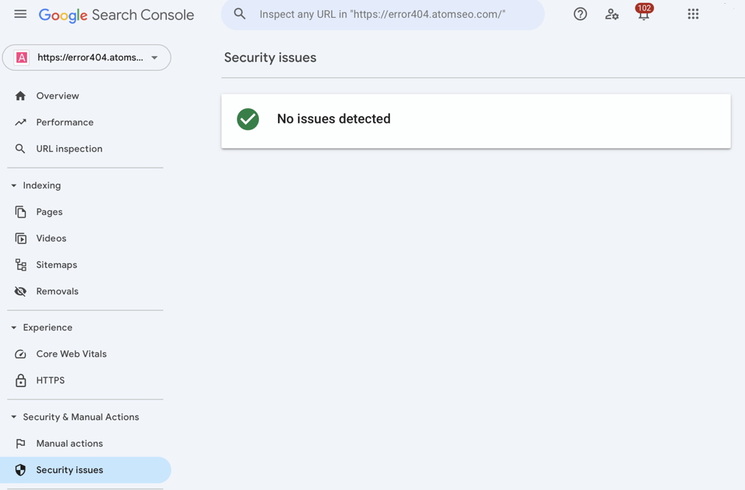Select the Overview menu item
This screenshot has width=745, height=490.
[57, 96]
